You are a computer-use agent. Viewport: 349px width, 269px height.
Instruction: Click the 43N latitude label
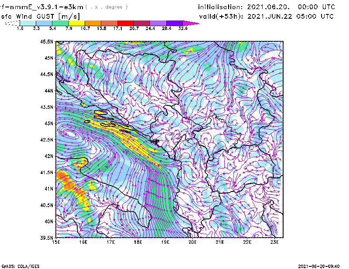coord(49,123)
